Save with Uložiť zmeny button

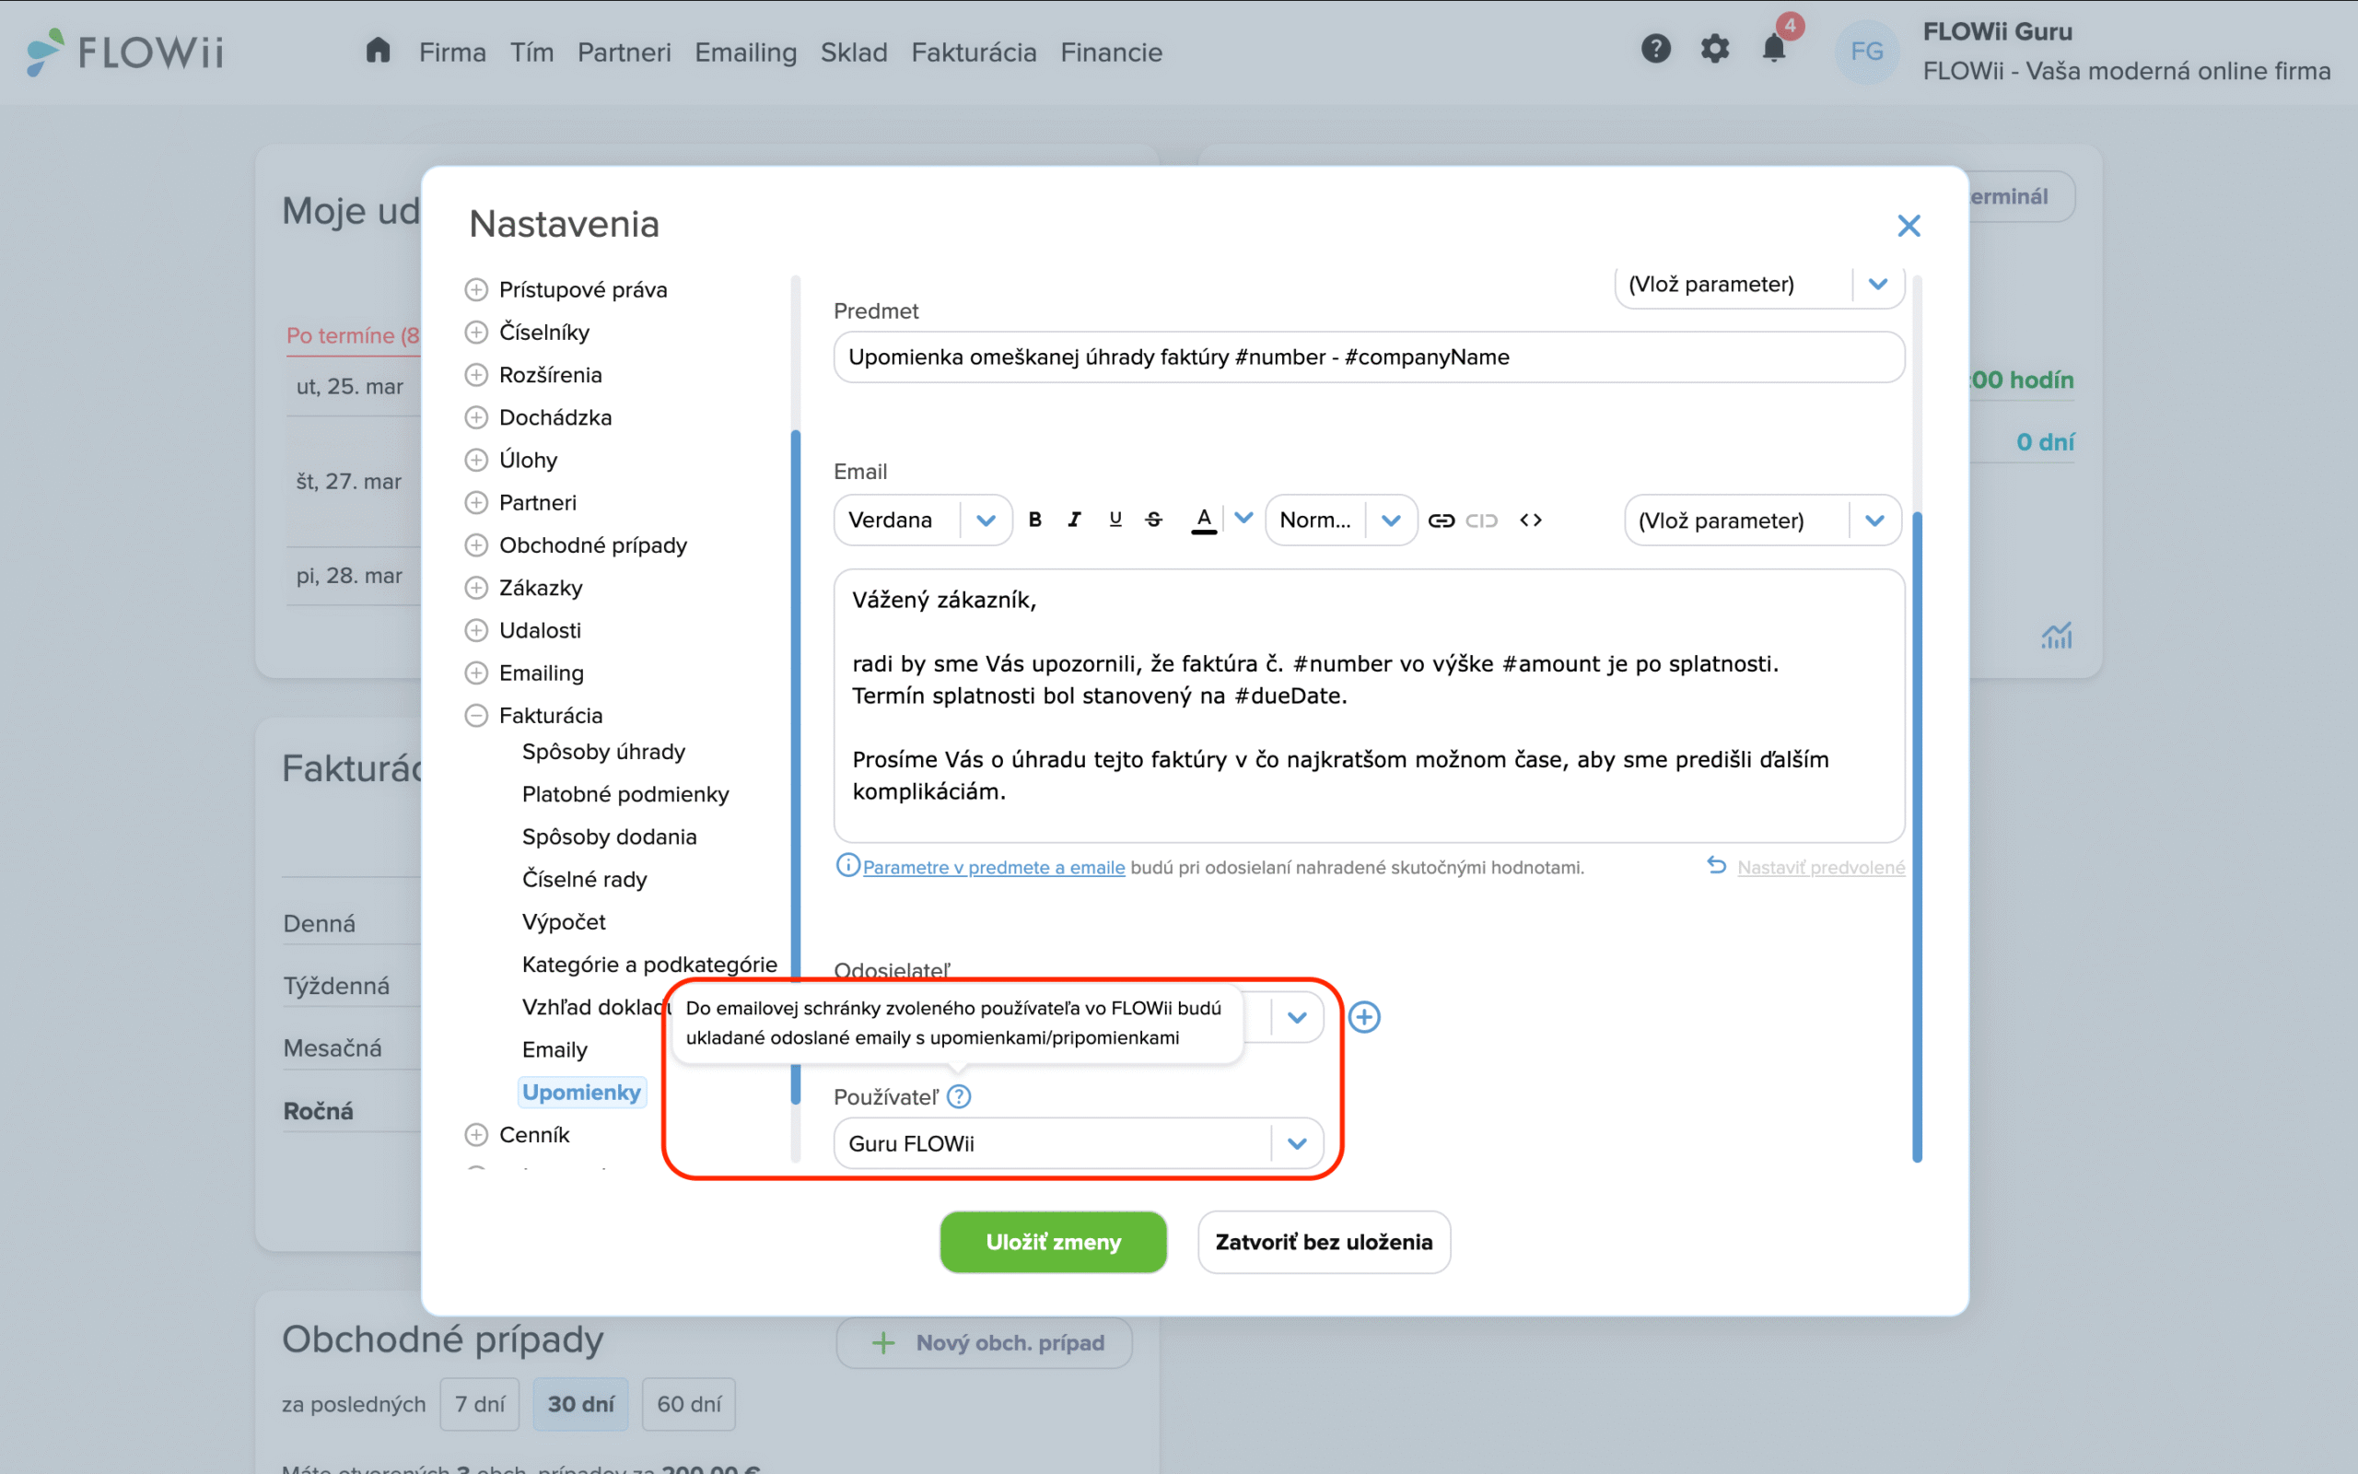point(1052,1242)
